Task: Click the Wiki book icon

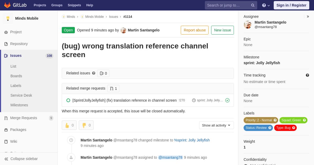Action: pos(6,142)
